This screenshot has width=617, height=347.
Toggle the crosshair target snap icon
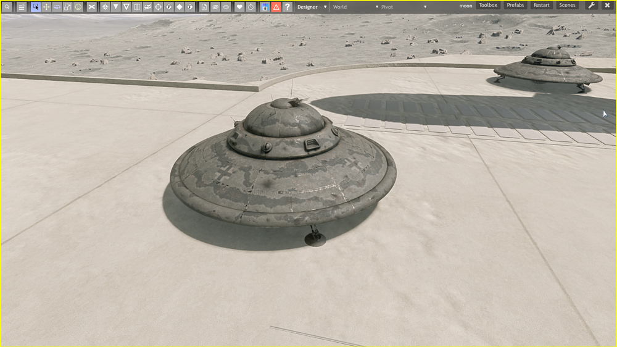[158, 7]
